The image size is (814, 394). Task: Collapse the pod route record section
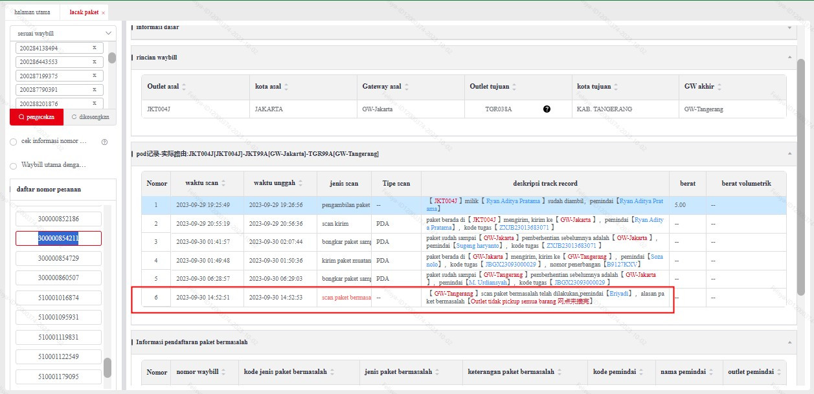click(x=789, y=154)
